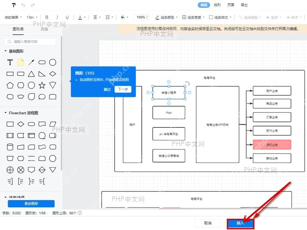Select the App box on canvas
Image resolution: width=307 pixels, height=230 pixels.
(169, 113)
